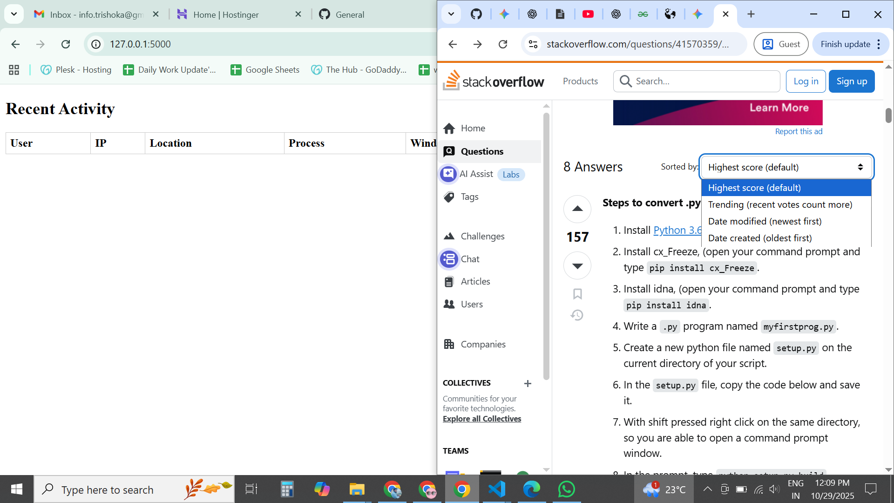Image resolution: width=894 pixels, height=503 pixels.
Task: Open the Products menu
Action: tap(580, 81)
